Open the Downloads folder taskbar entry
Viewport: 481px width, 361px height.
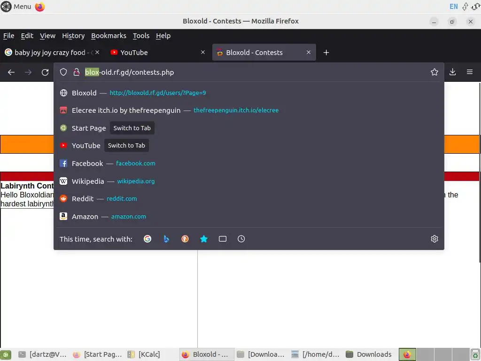(x=370, y=354)
